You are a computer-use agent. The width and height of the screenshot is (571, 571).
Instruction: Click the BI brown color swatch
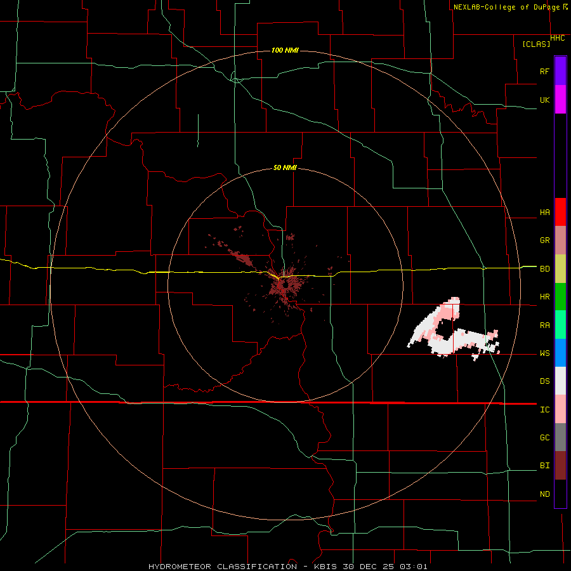[560, 466]
